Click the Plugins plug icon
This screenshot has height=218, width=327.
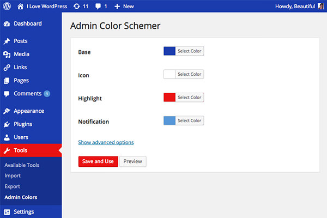coord(7,124)
